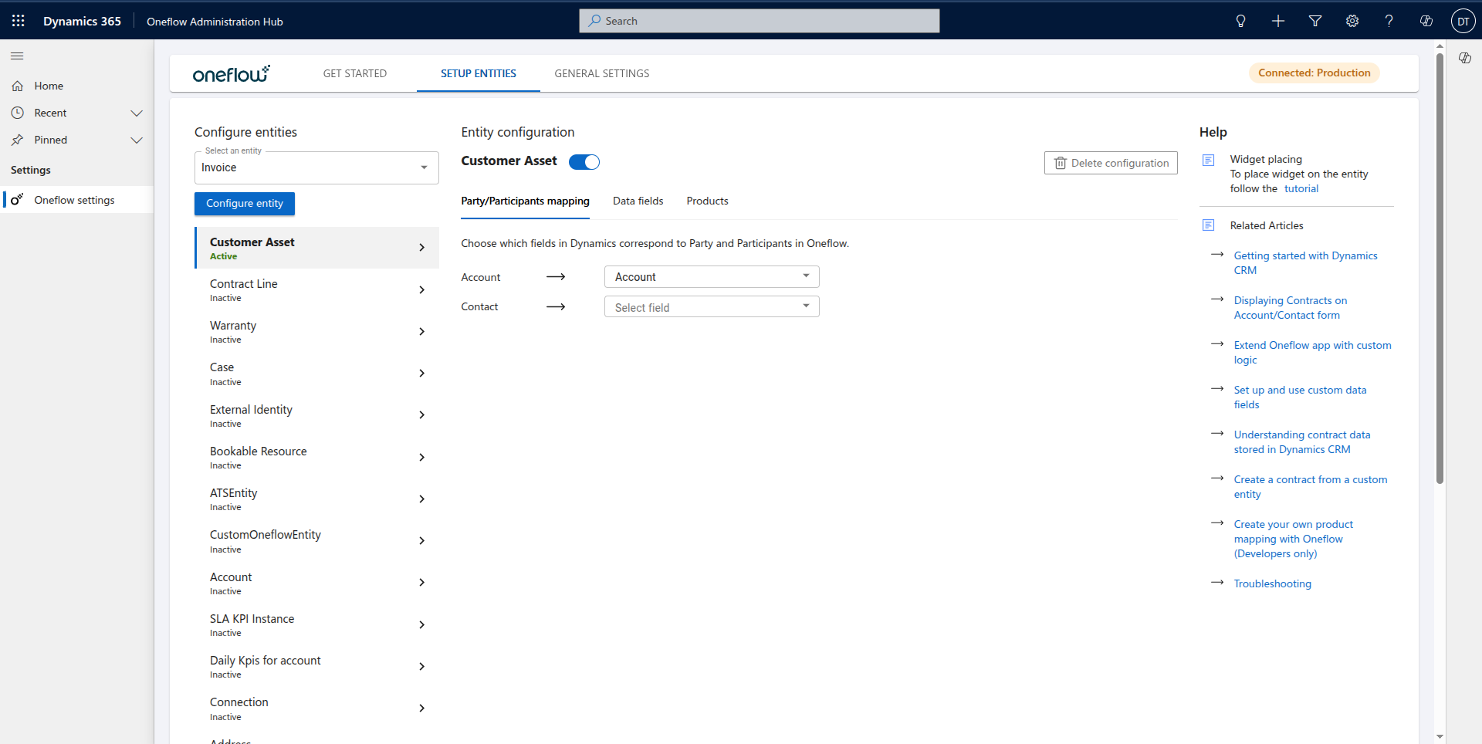Collapse the hamburger navigation menu

point(17,56)
